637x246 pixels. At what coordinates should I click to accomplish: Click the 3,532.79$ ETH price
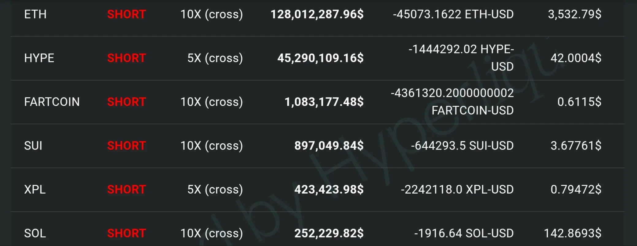tap(574, 14)
